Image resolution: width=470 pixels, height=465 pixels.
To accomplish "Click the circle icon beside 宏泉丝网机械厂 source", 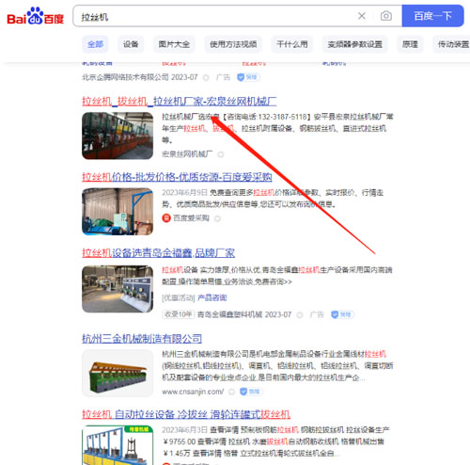I will coord(221,154).
